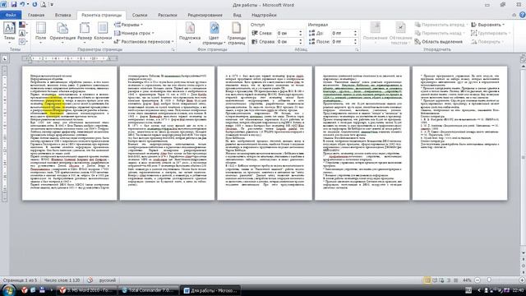Image resolution: width=526 pixels, height=296 pixels.
Task: Click the Страница 1 из 5 status indicator
Action: (20, 280)
